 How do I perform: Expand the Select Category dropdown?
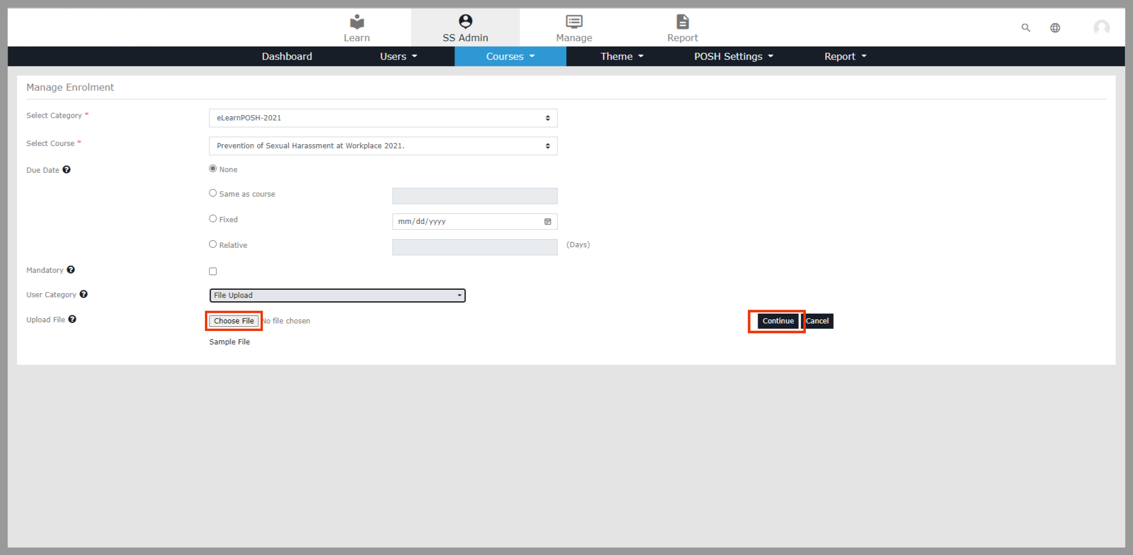(383, 118)
